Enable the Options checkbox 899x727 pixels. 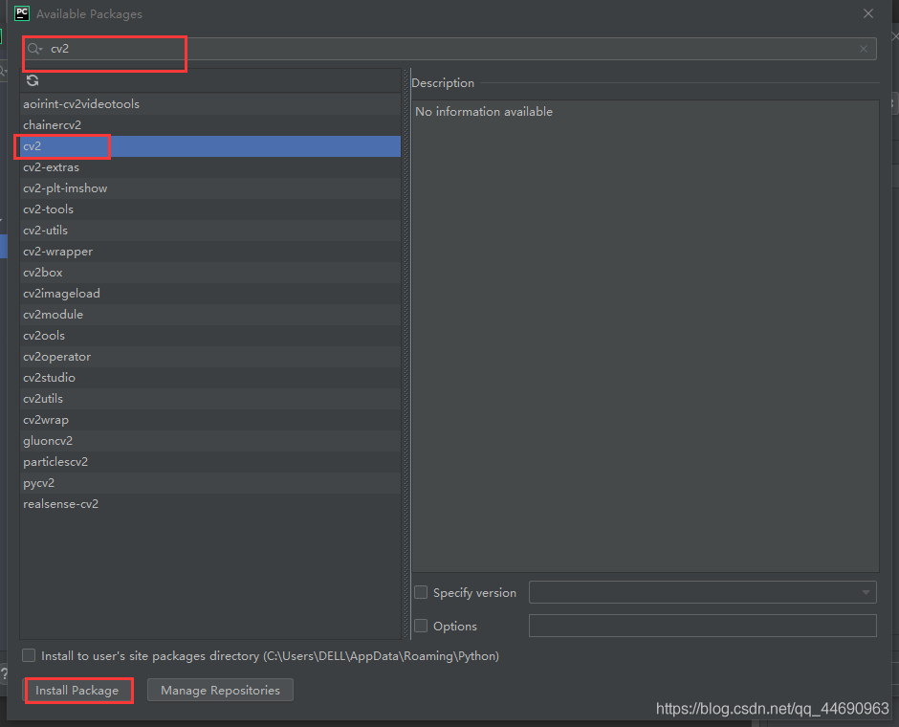(x=421, y=626)
